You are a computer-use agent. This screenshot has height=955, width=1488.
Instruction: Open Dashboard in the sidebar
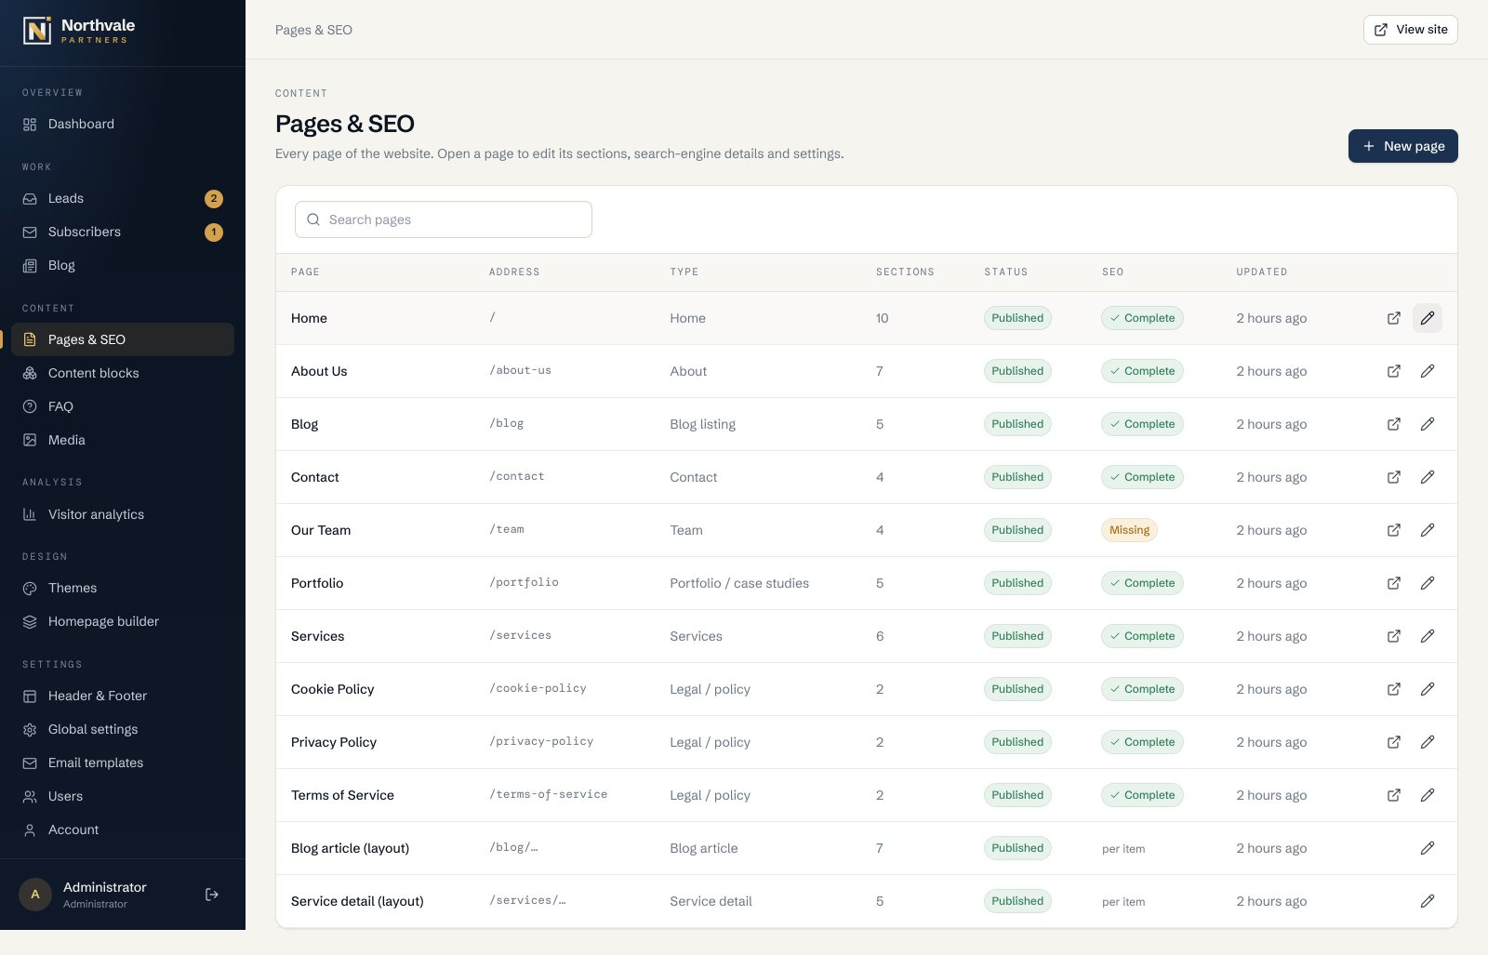click(123, 124)
